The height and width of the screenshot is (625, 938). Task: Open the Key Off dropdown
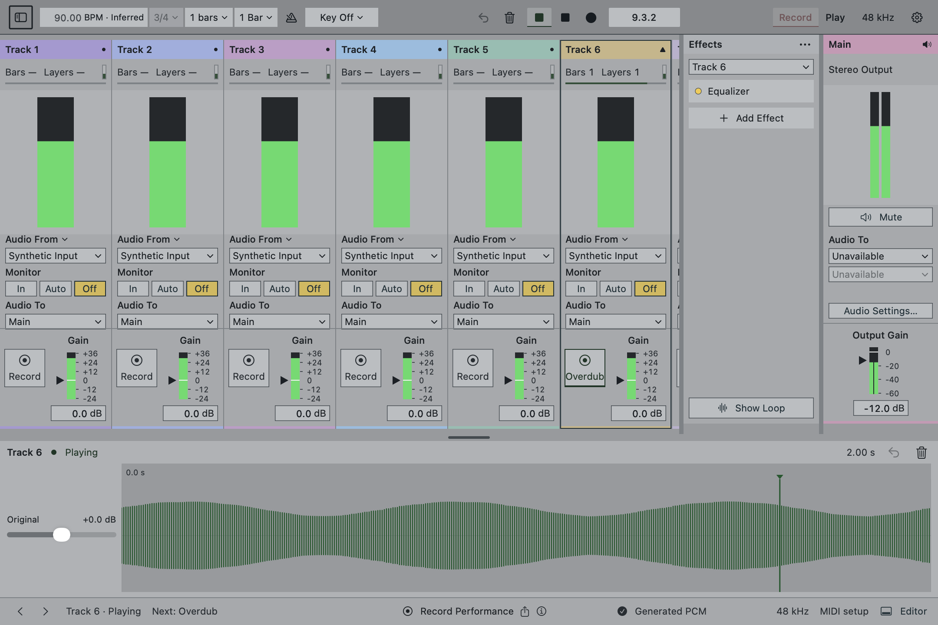pyautogui.click(x=341, y=17)
